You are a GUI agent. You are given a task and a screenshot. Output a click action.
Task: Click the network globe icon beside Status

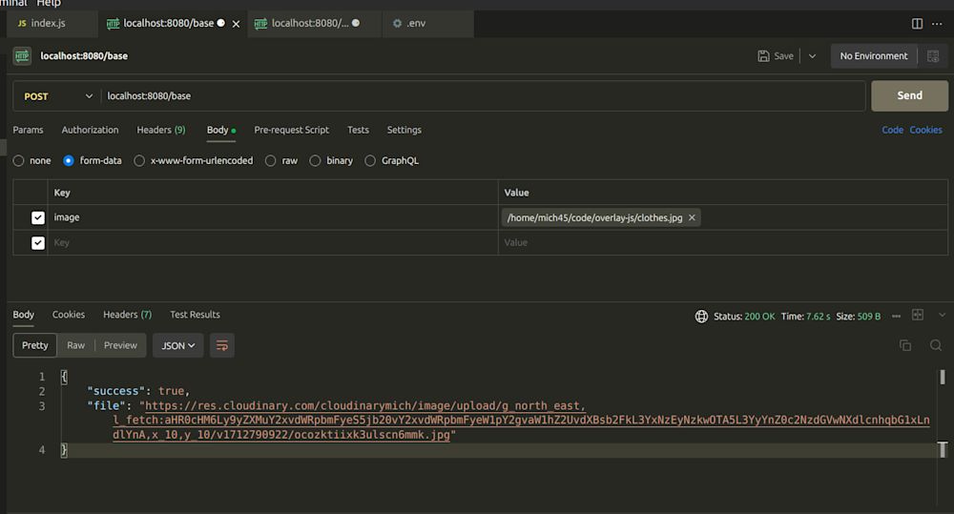pyautogui.click(x=702, y=316)
